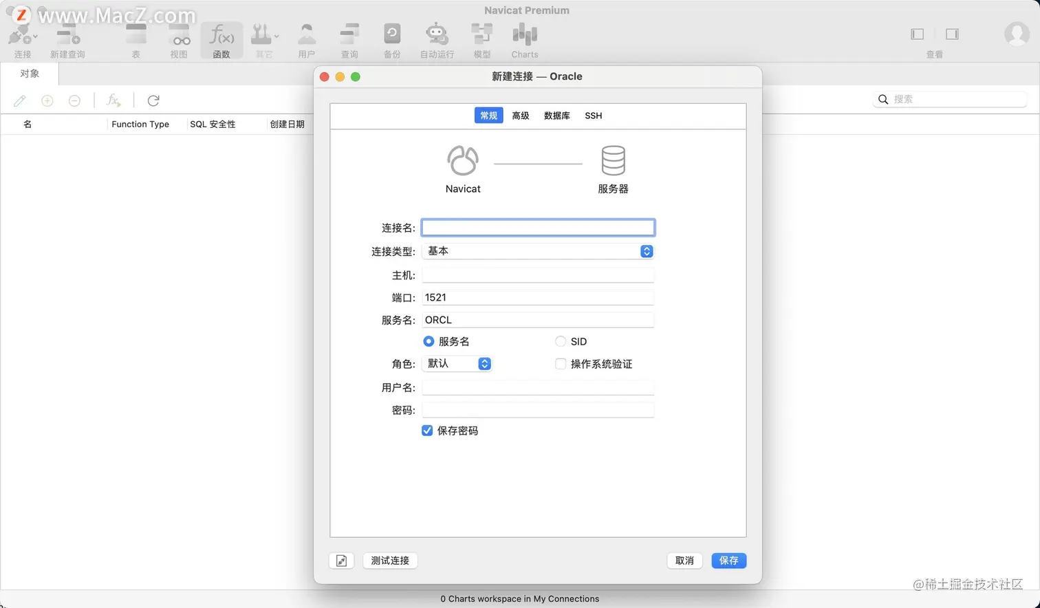Open the 连接类型 (Connection Type) dropdown
Viewport: 1040px width, 608px height.
tap(646, 251)
